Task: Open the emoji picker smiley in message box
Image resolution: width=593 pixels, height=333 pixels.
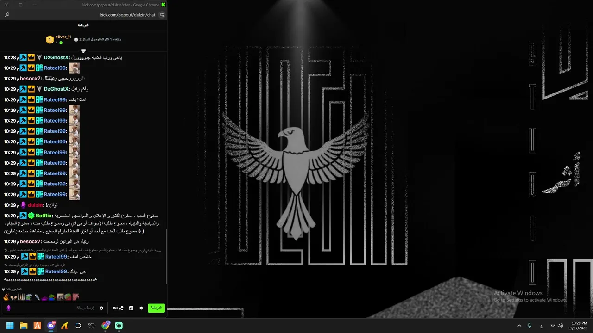Action: (101, 308)
